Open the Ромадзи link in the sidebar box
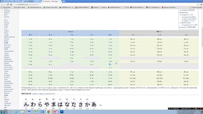Image resolution: width=203 pixels, height=114 pixels. 184,15
